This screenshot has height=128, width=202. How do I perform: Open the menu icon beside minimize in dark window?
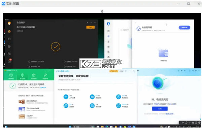pyautogui.click(x=88, y=23)
